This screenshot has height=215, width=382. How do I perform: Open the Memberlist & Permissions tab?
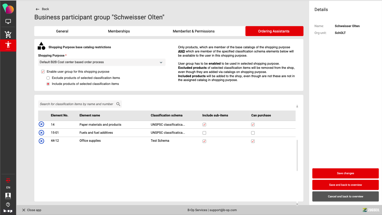pyautogui.click(x=193, y=31)
